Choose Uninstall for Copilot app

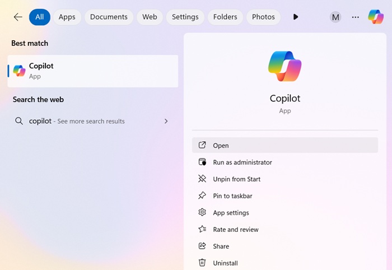285,263
